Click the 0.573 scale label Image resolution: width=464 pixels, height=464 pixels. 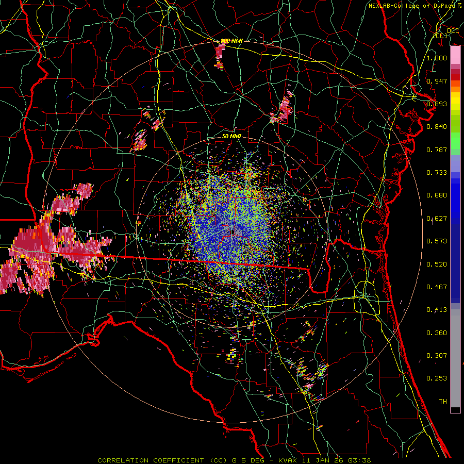[437, 241]
